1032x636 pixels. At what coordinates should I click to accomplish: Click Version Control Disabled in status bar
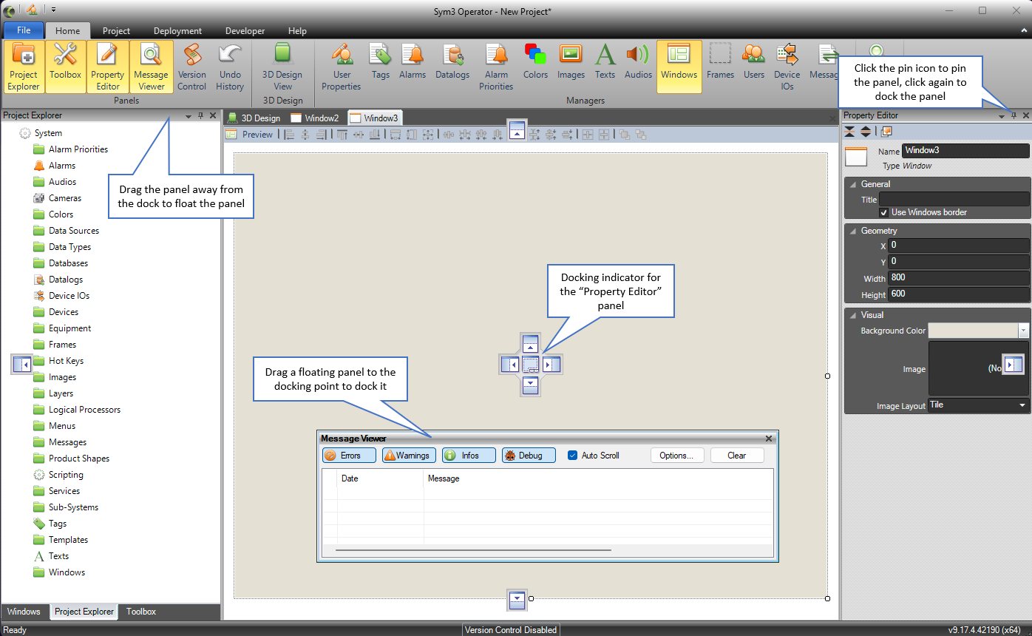click(510, 630)
